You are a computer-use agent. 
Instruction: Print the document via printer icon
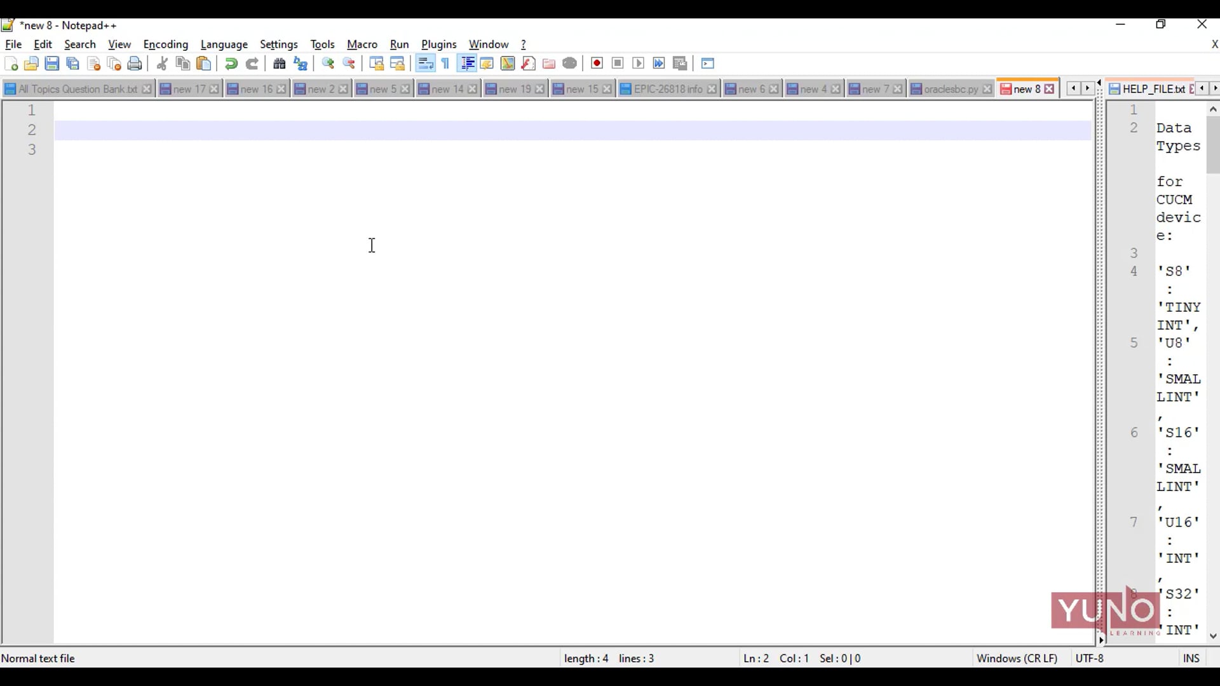135,64
